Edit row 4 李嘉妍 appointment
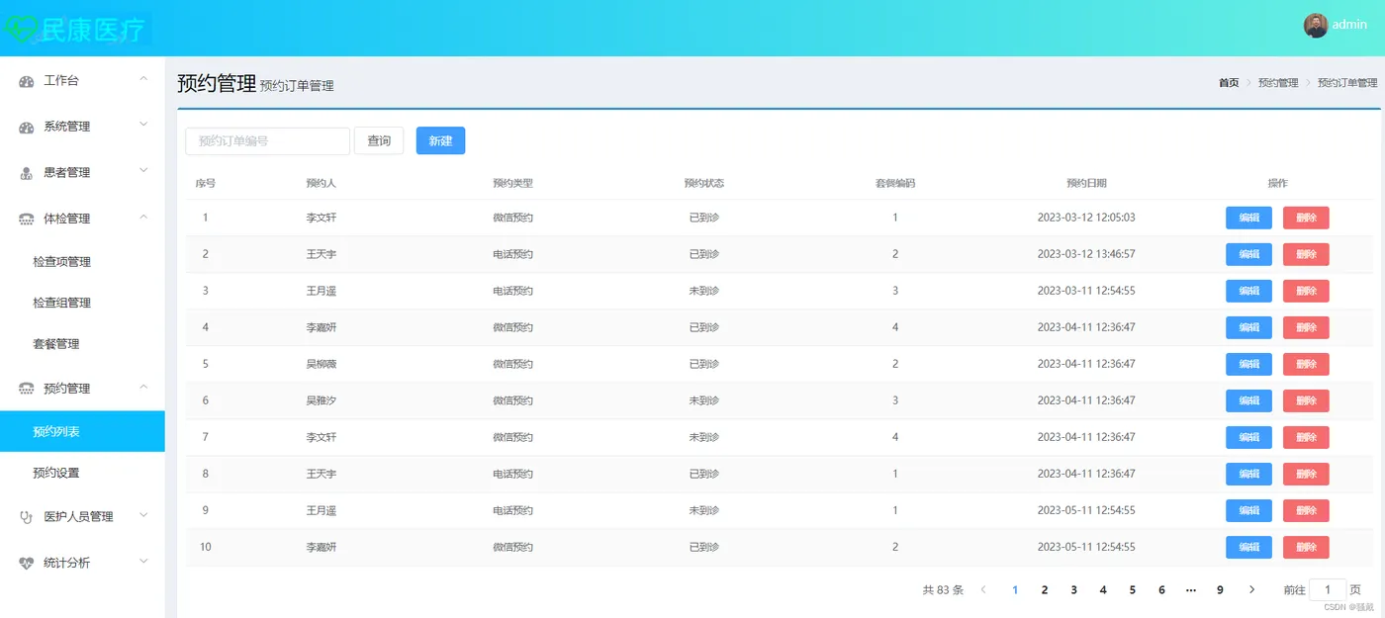 point(1248,327)
